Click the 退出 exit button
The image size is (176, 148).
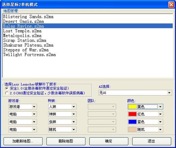152,141
